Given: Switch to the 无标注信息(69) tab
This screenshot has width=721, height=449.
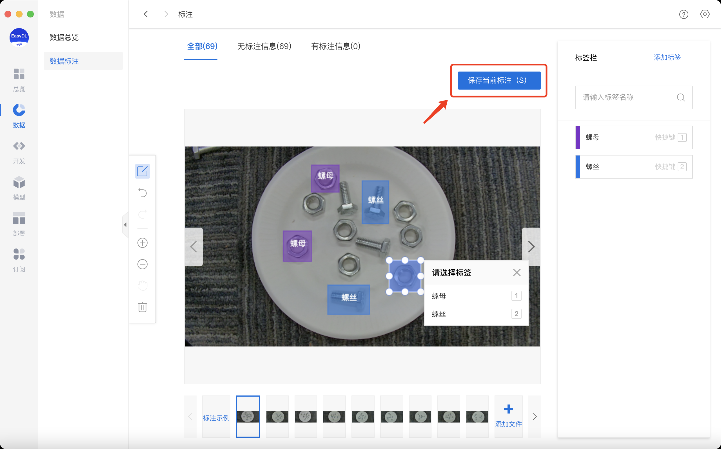Looking at the screenshot, I should pyautogui.click(x=264, y=46).
